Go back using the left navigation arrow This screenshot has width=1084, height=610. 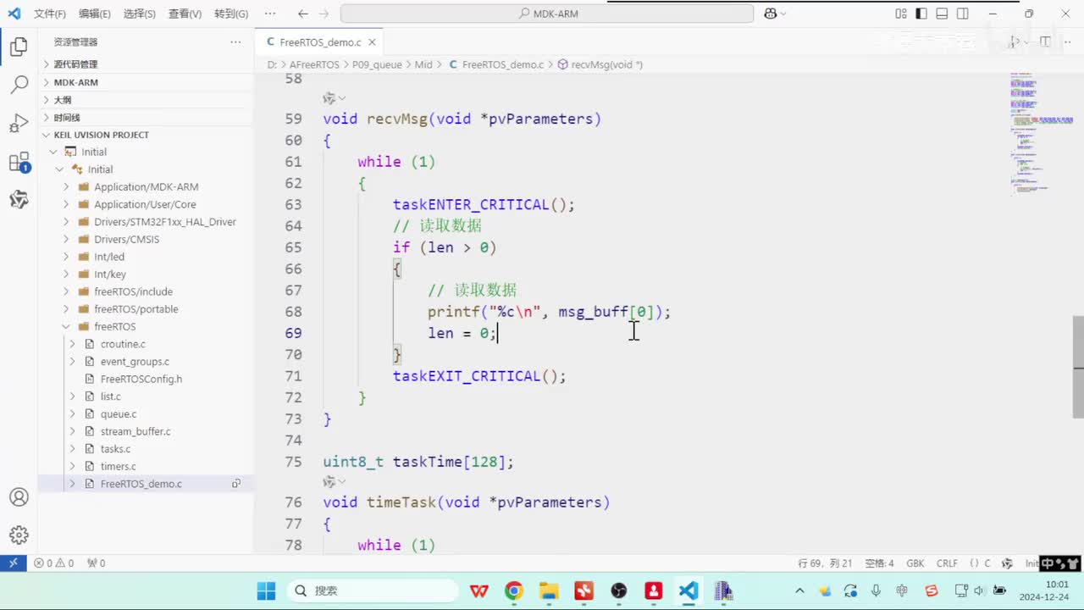303,14
